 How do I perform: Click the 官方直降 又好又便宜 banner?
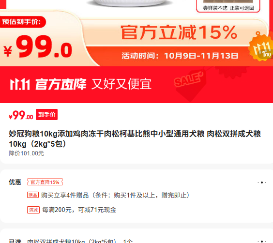[x=136, y=85]
